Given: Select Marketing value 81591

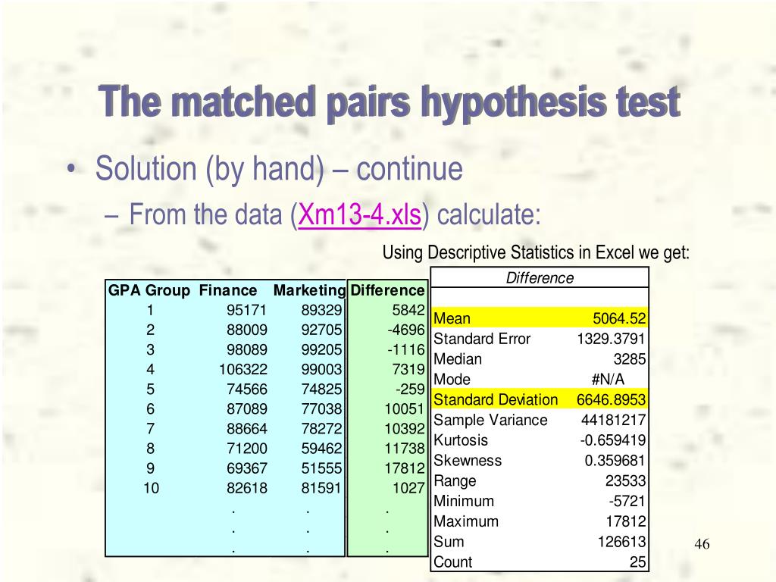Looking at the screenshot, I should [x=321, y=489].
